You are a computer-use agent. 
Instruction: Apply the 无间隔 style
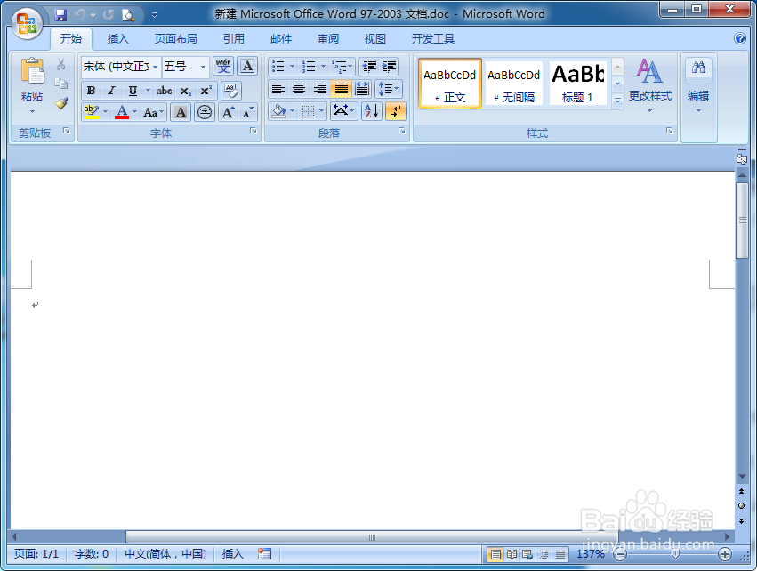[x=513, y=83]
